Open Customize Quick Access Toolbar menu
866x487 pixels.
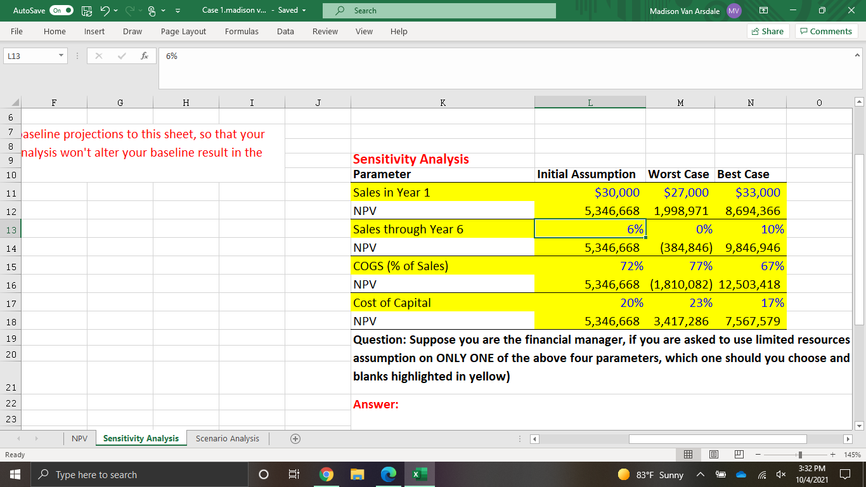coord(178,11)
